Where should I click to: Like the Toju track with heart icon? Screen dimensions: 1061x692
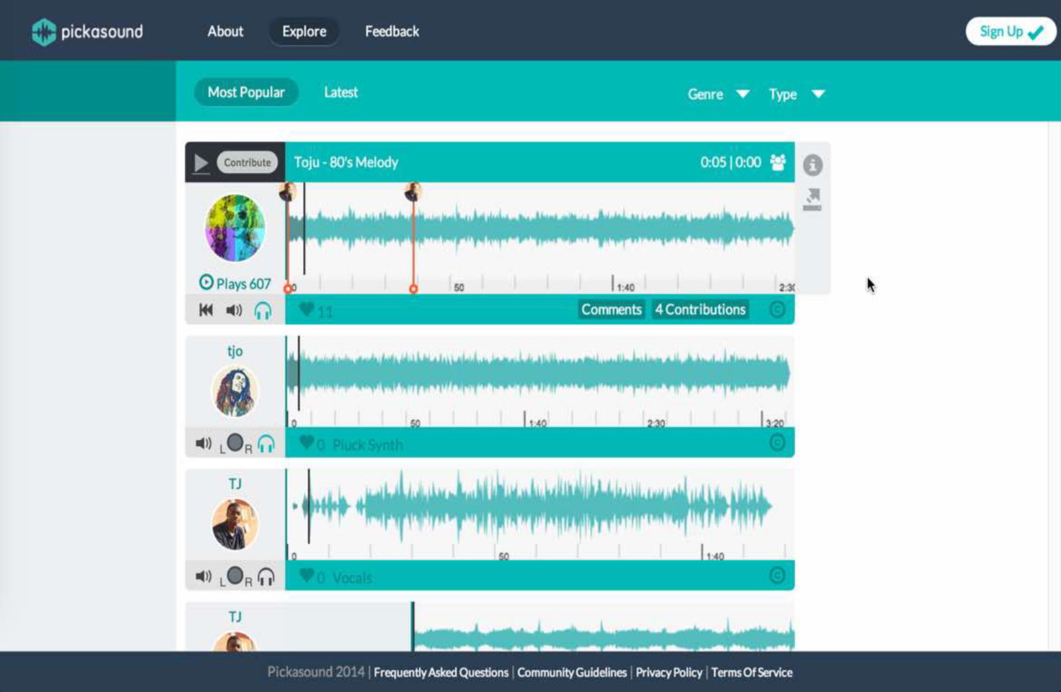[x=306, y=310]
